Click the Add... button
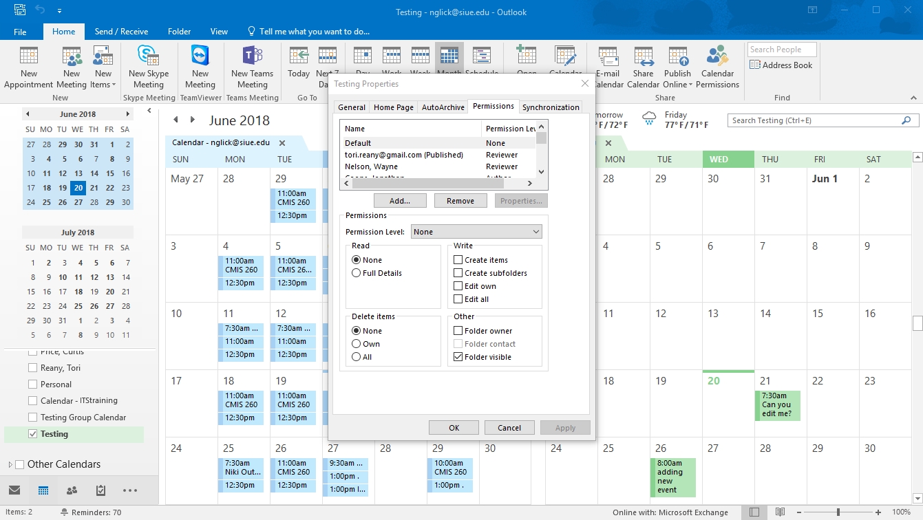This screenshot has width=923, height=520. click(399, 201)
